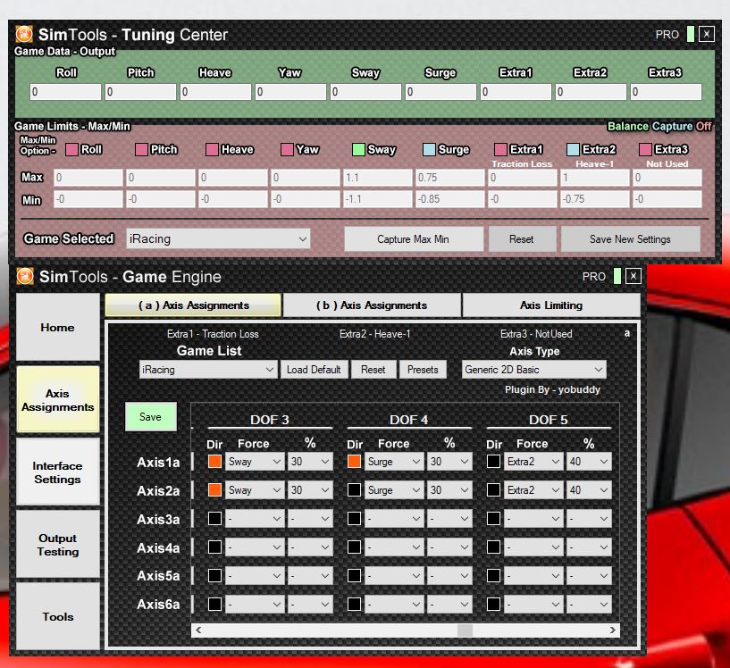Open Game Selected iRacing dropdown in Tuning Center

pos(218,238)
